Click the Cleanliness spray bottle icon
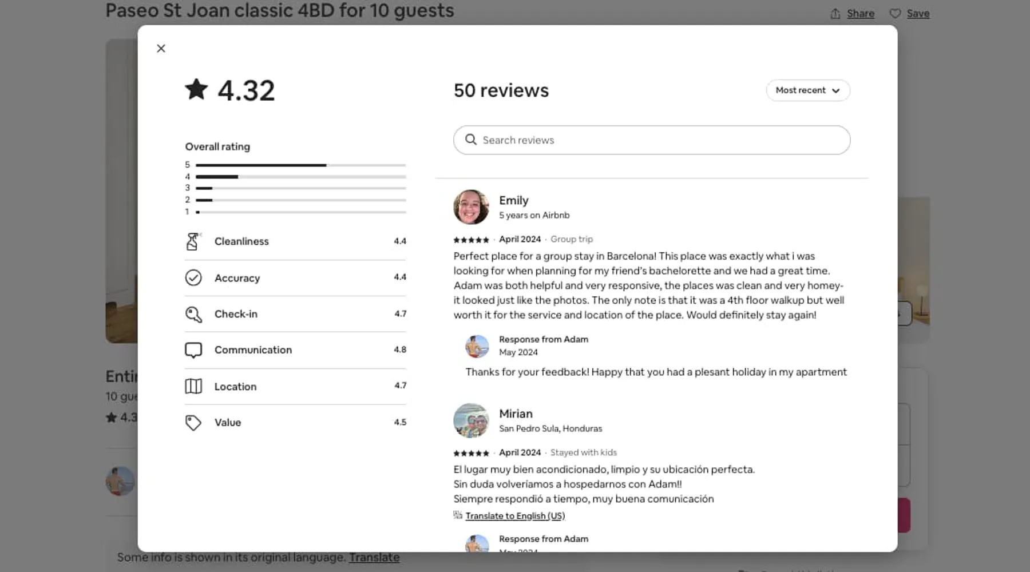This screenshot has height=572, width=1030. (x=193, y=241)
